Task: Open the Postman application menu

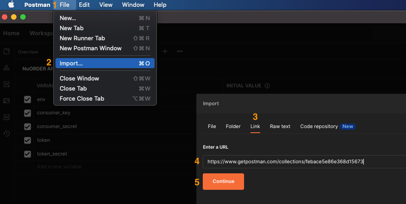Action: (x=37, y=5)
